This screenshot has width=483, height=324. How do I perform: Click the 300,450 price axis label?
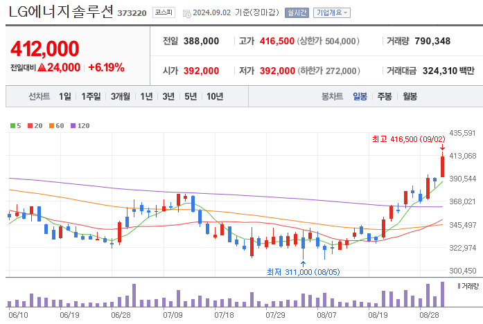click(x=463, y=271)
